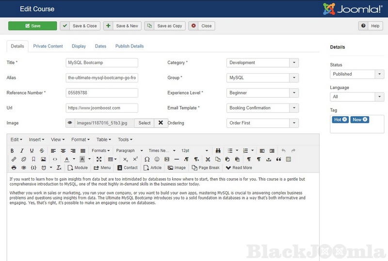Remove the Hot tag
The width and height of the screenshot is (388, 261).
pyautogui.click(x=344, y=120)
